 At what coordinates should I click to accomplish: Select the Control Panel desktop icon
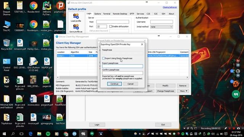[6, 64]
